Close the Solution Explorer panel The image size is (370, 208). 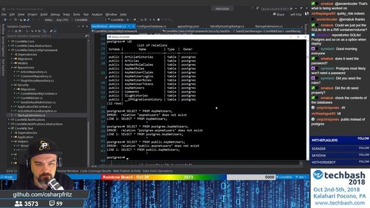[x=87, y=27]
